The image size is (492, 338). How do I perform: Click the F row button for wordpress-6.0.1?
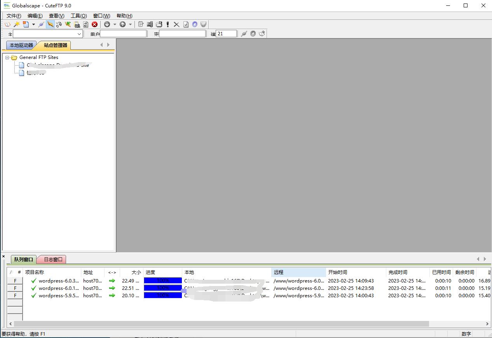[15, 288]
